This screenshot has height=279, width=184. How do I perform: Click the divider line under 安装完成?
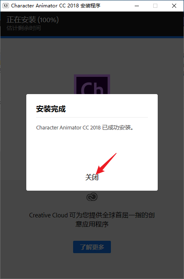point(92,118)
